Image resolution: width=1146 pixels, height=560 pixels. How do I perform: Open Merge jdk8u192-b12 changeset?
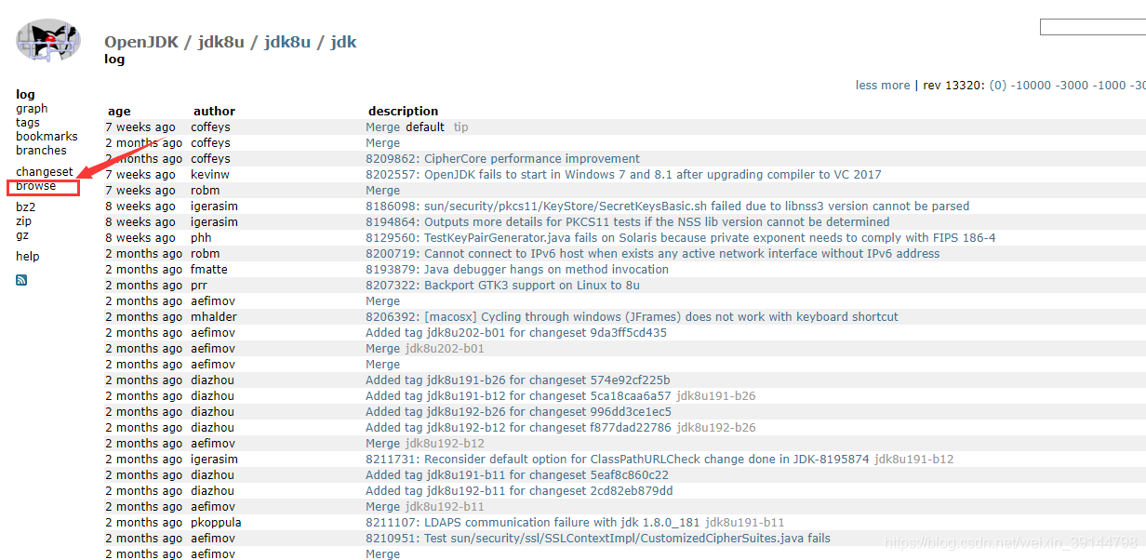coord(383,444)
